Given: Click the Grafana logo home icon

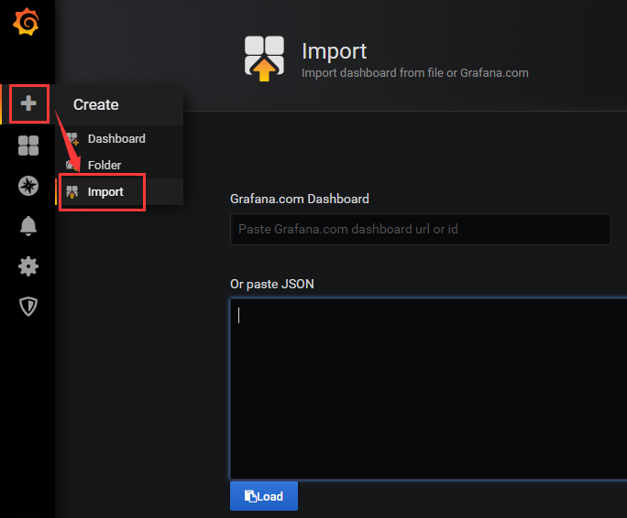Looking at the screenshot, I should point(27,23).
